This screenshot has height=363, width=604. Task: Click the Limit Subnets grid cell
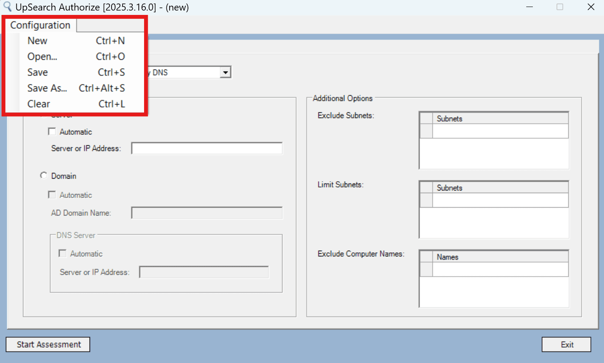click(500, 200)
